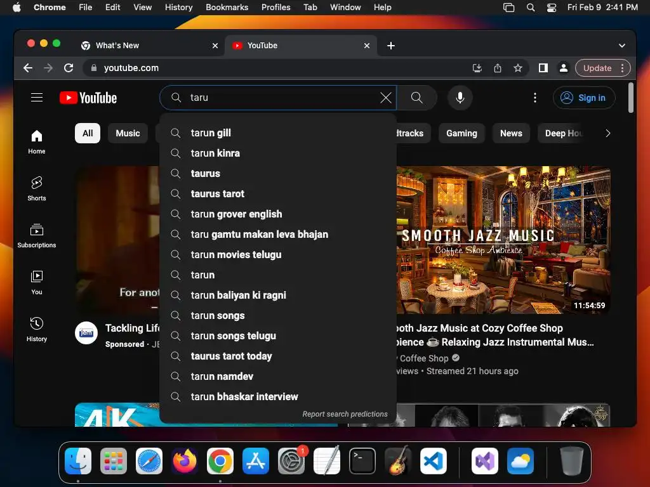Open Terminal from the Dock

362,461
